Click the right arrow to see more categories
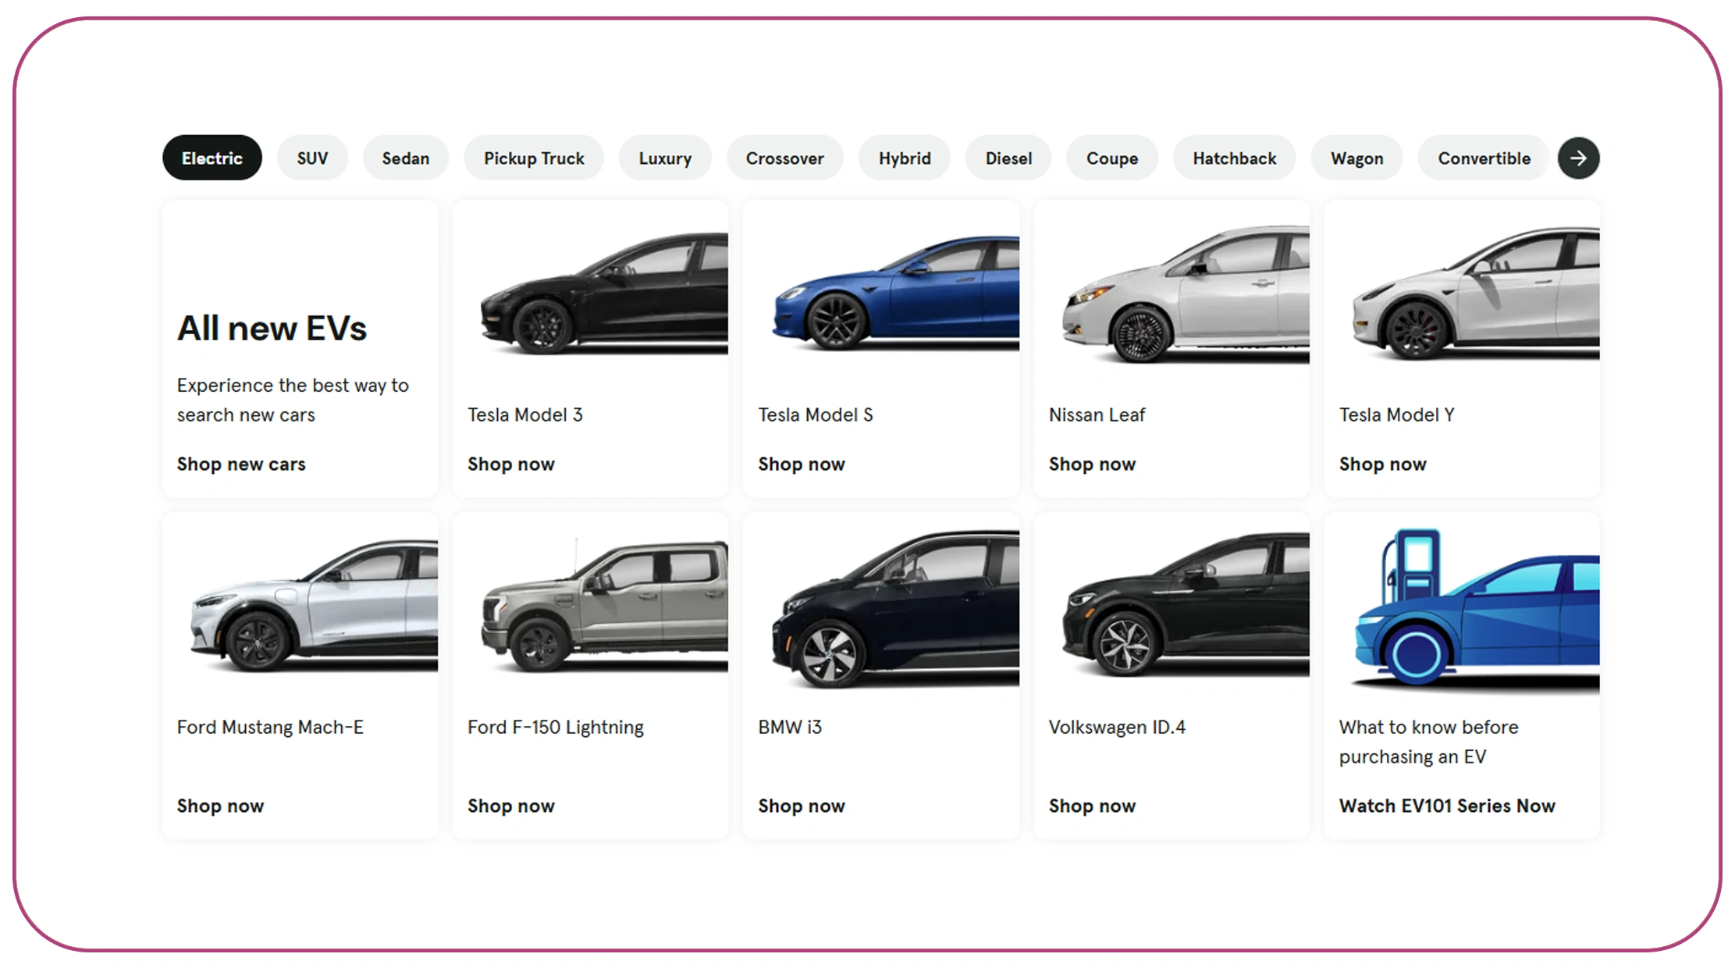The image size is (1735, 968). [x=1579, y=158]
